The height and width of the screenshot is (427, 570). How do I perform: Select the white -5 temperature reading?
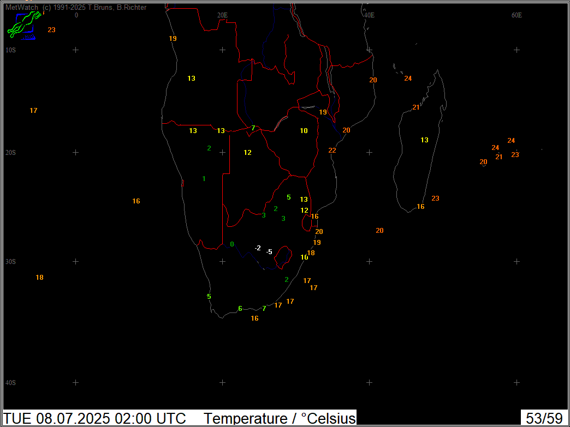tap(269, 251)
